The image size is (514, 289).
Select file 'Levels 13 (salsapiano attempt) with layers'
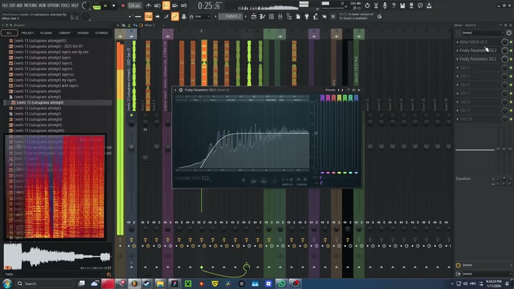(x=46, y=85)
